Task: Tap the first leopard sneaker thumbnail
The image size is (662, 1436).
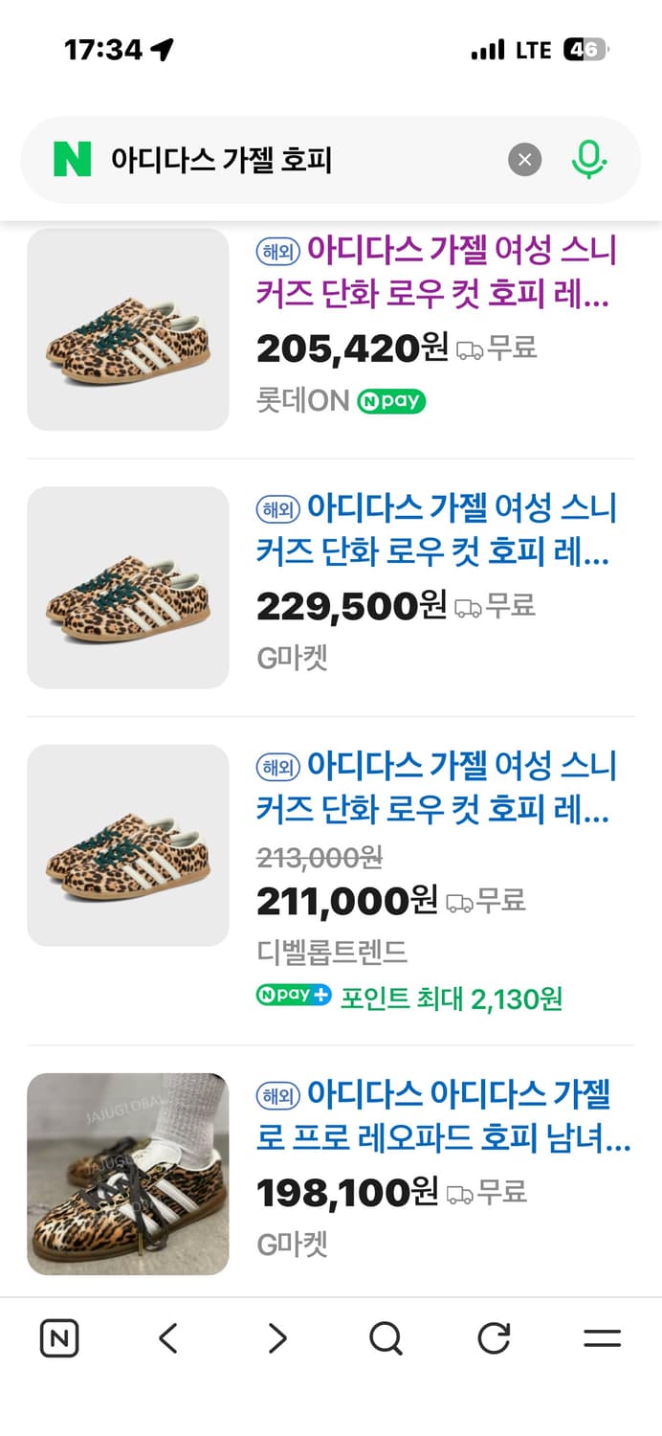Action: click(x=128, y=329)
